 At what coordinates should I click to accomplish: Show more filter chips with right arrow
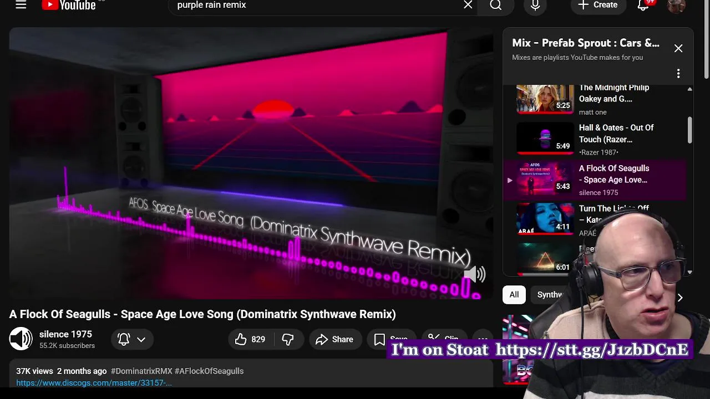tap(680, 298)
